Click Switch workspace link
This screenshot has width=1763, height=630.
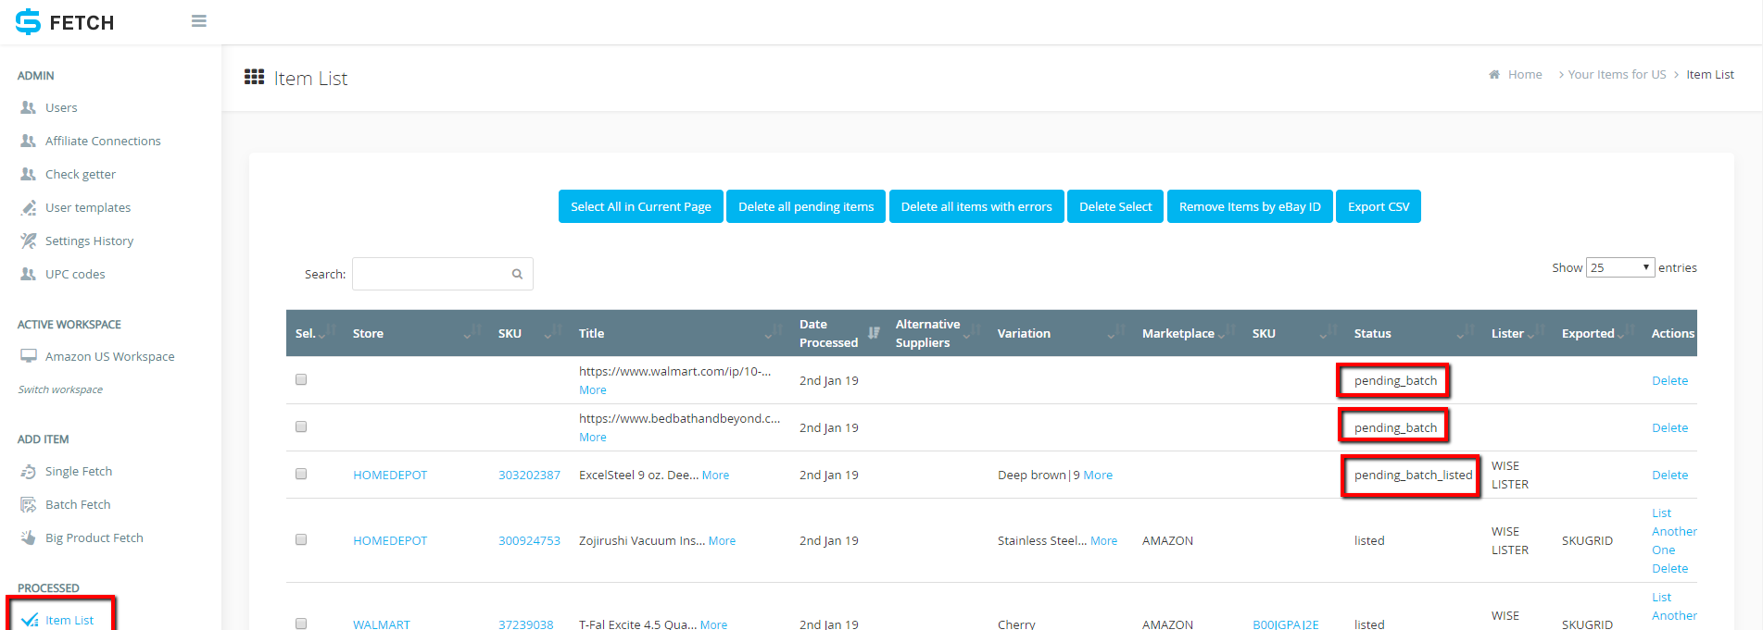pos(60,389)
